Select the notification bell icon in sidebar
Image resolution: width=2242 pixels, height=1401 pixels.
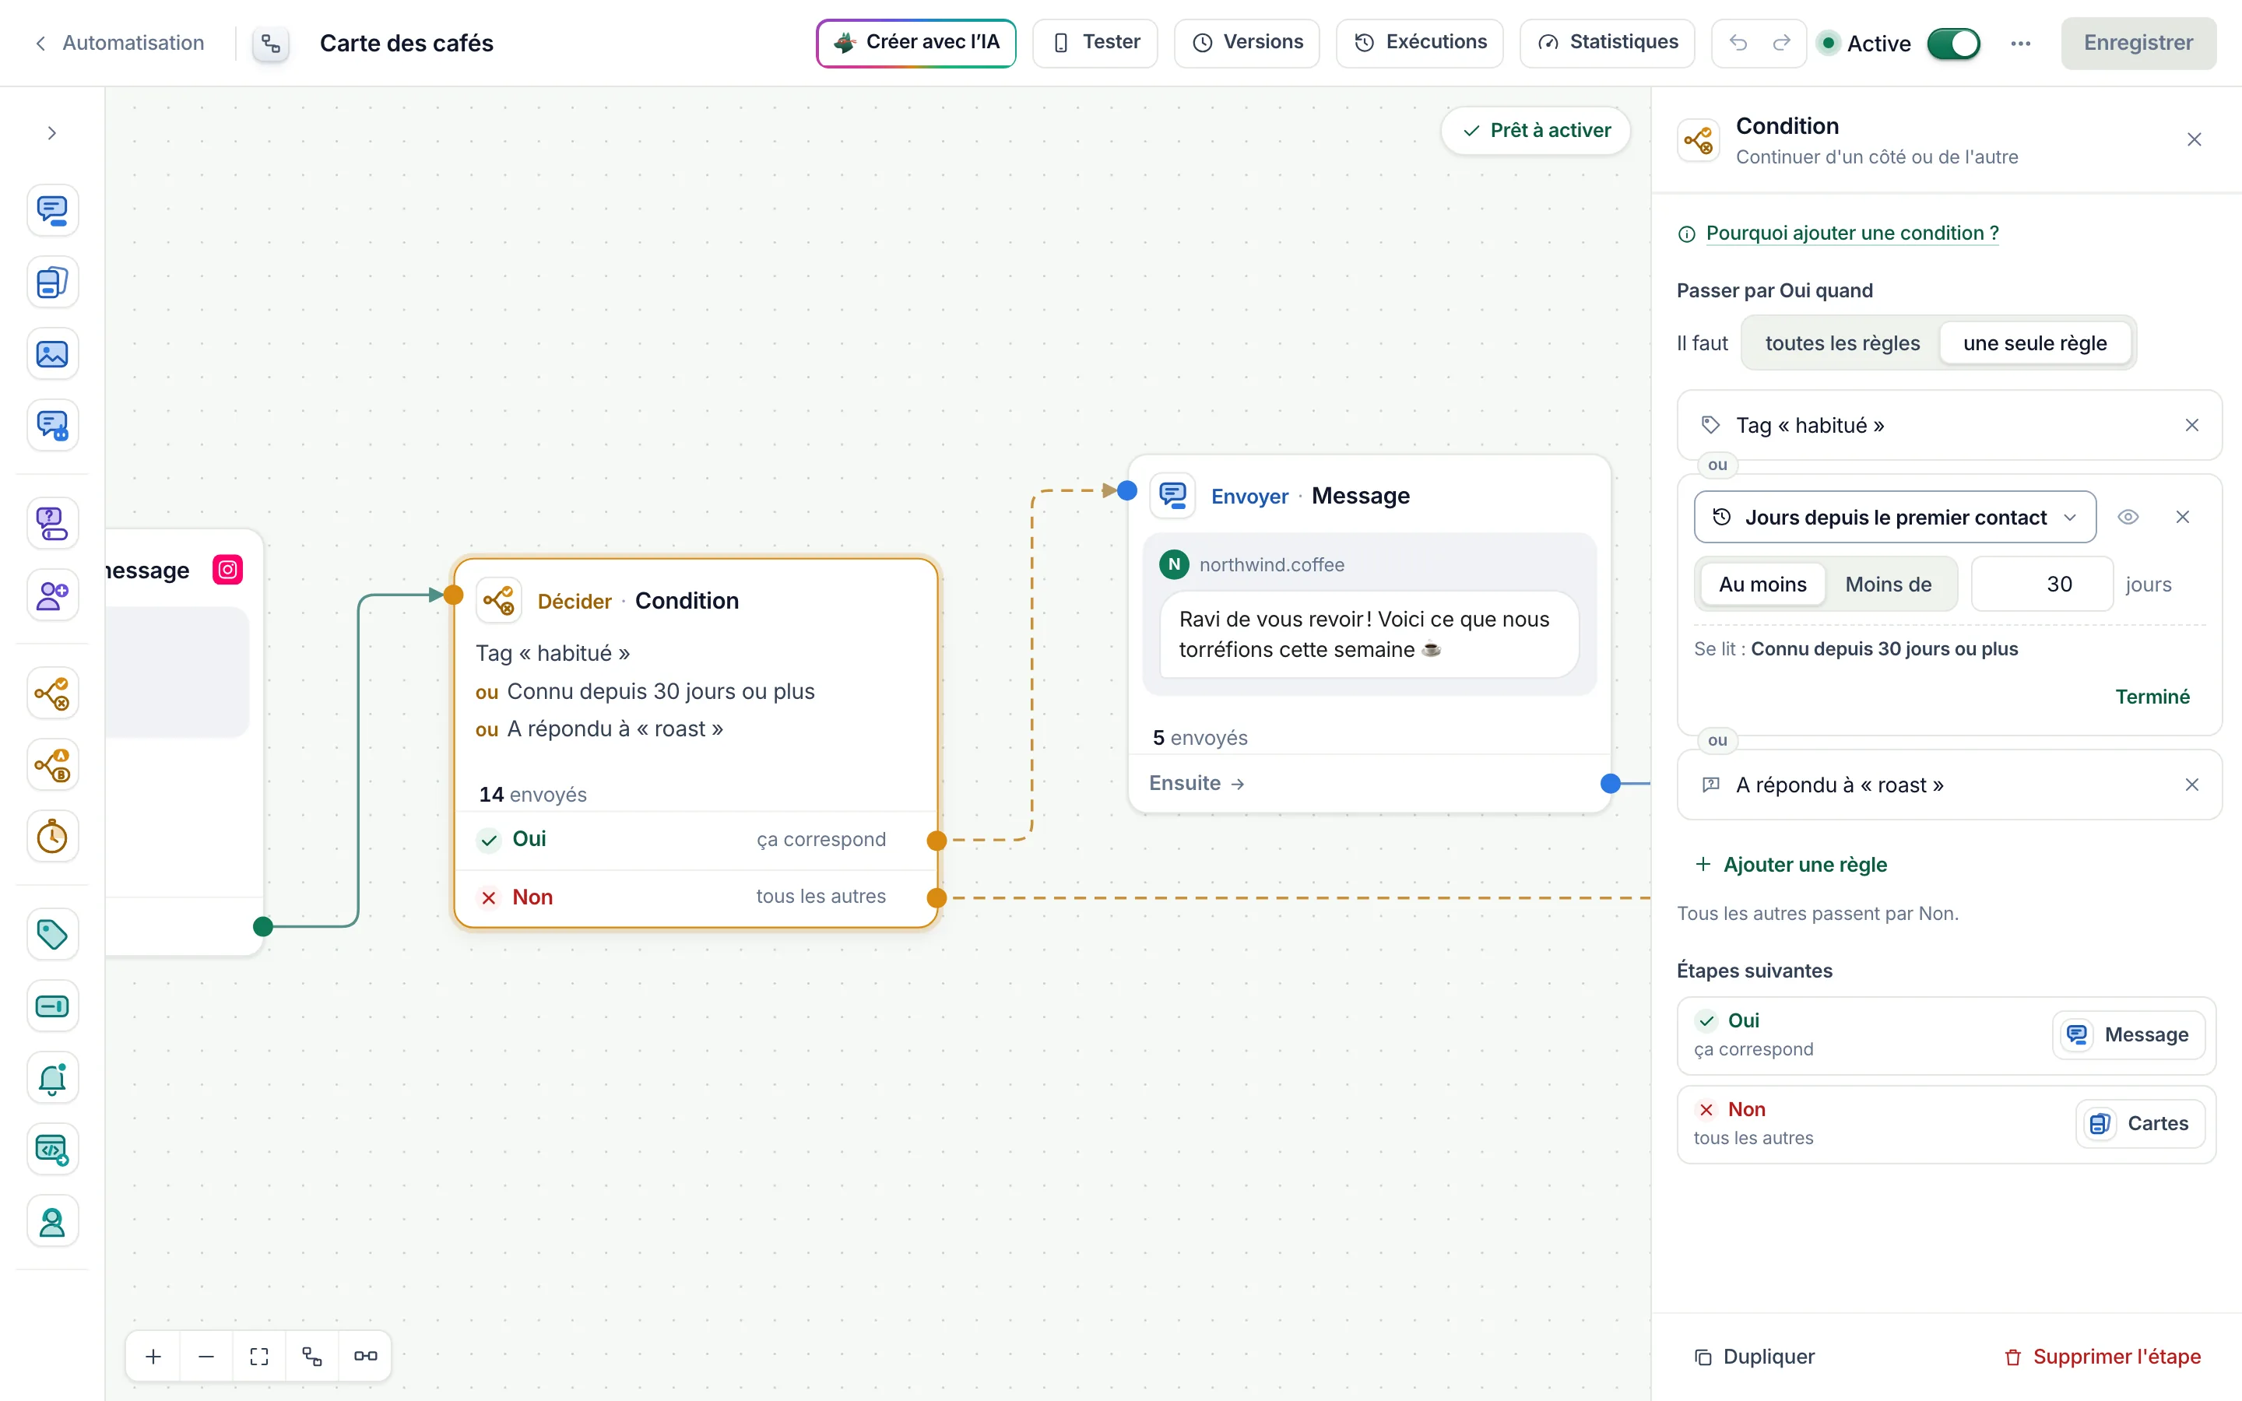coord(52,1078)
